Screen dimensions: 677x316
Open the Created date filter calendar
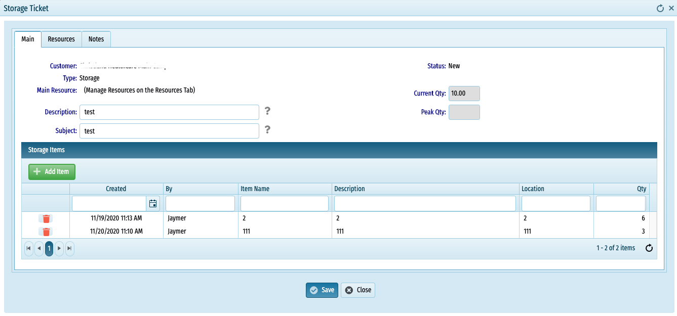[153, 204]
